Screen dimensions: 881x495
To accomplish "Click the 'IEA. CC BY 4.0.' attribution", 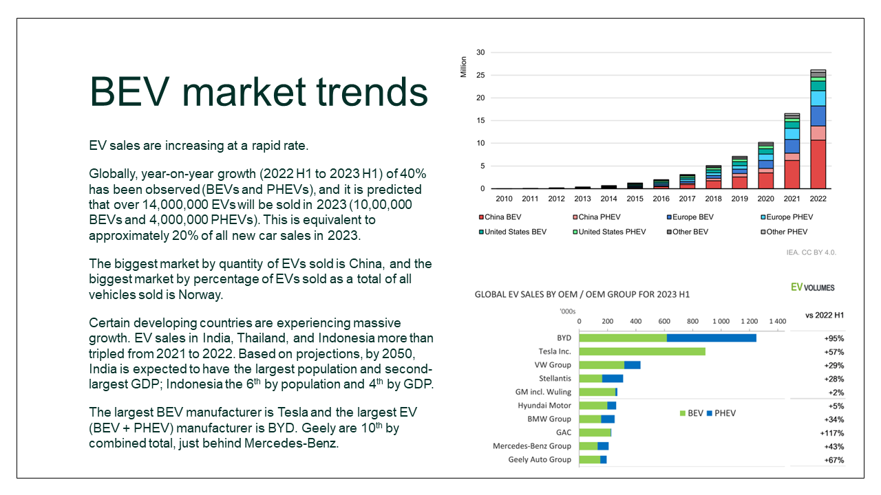I will point(811,252).
